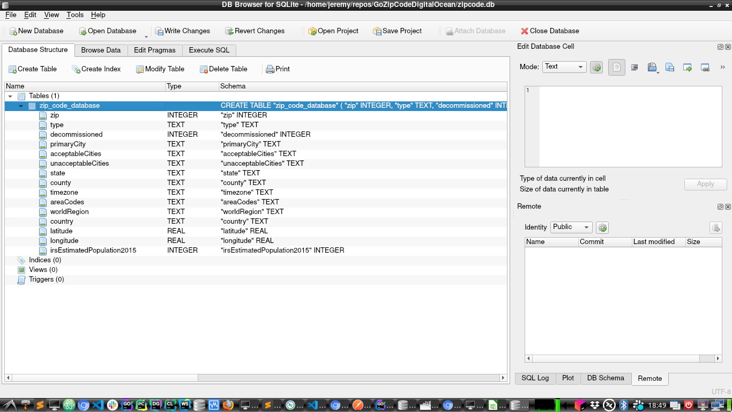Click the Dropbox tray icon

(595, 405)
